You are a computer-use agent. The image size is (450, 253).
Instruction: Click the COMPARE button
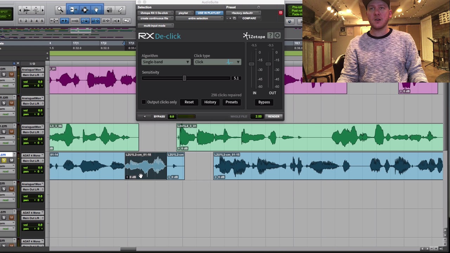click(249, 18)
